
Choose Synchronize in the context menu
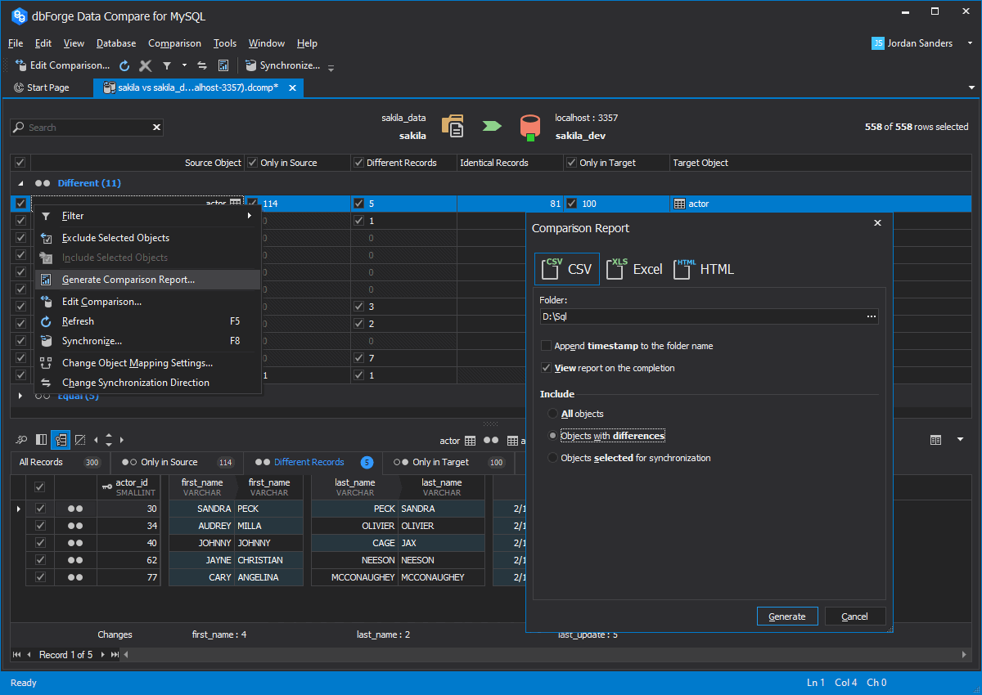[147, 341]
